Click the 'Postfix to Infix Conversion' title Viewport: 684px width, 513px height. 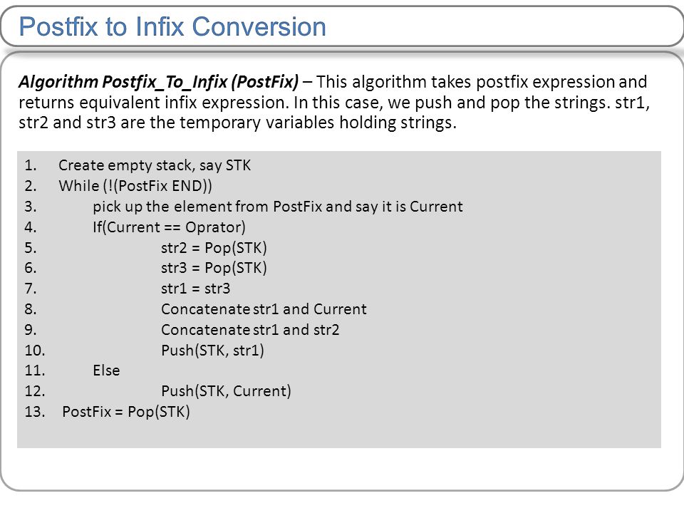click(x=172, y=26)
